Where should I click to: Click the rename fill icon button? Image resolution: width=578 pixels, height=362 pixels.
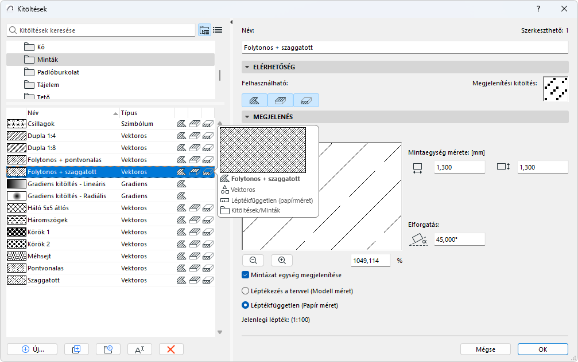[x=139, y=349]
